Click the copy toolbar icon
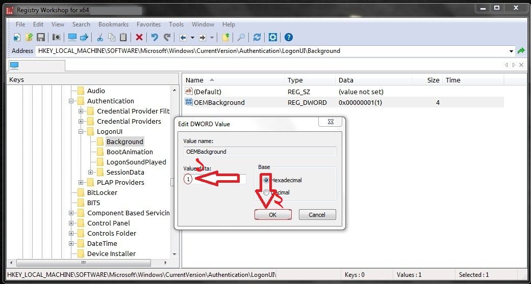This screenshot has height=284, width=531. point(112,37)
